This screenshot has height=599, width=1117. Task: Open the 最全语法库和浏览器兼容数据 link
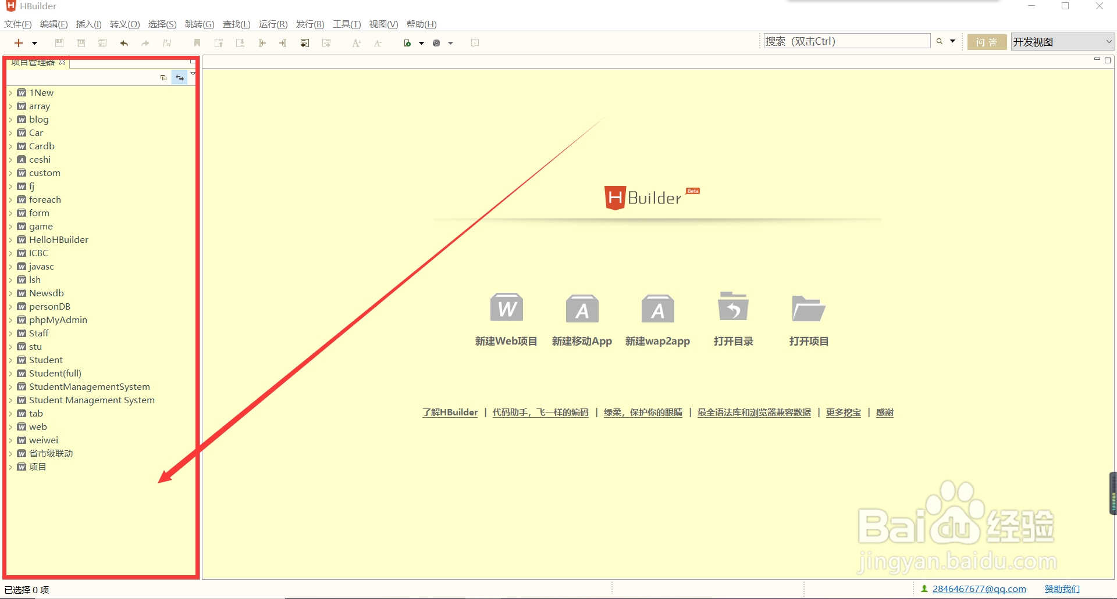pyautogui.click(x=754, y=413)
